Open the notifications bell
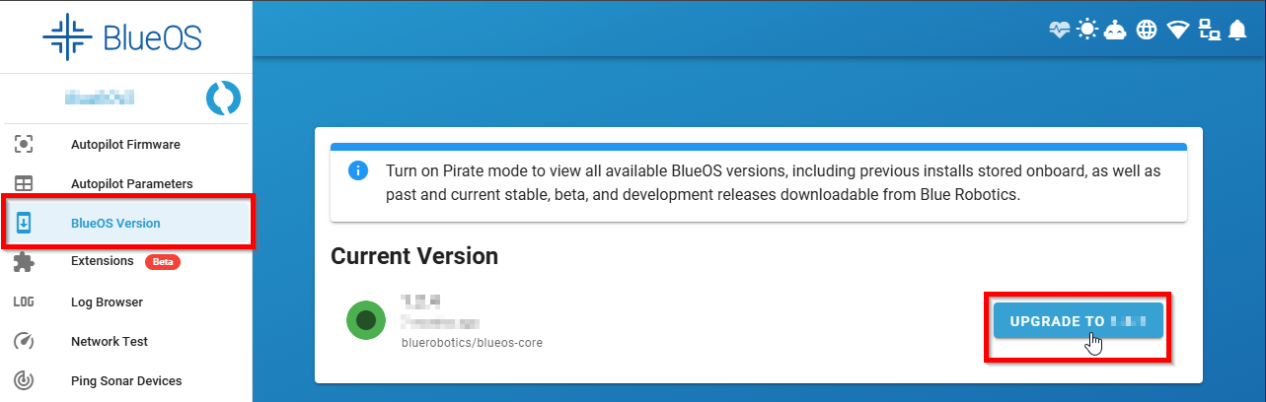The width and height of the screenshot is (1266, 402). pyautogui.click(x=1238, y=31)
